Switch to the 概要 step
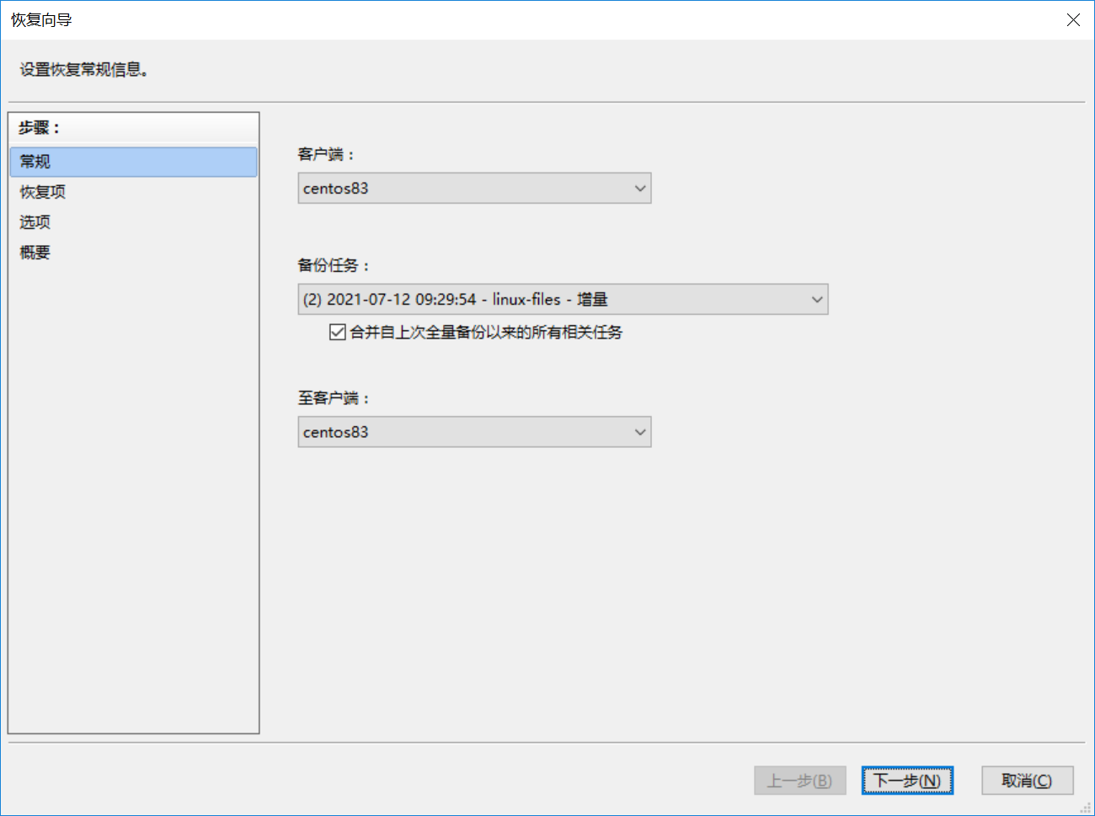Viewport: 1095px width, 816px height. (35, 253)
